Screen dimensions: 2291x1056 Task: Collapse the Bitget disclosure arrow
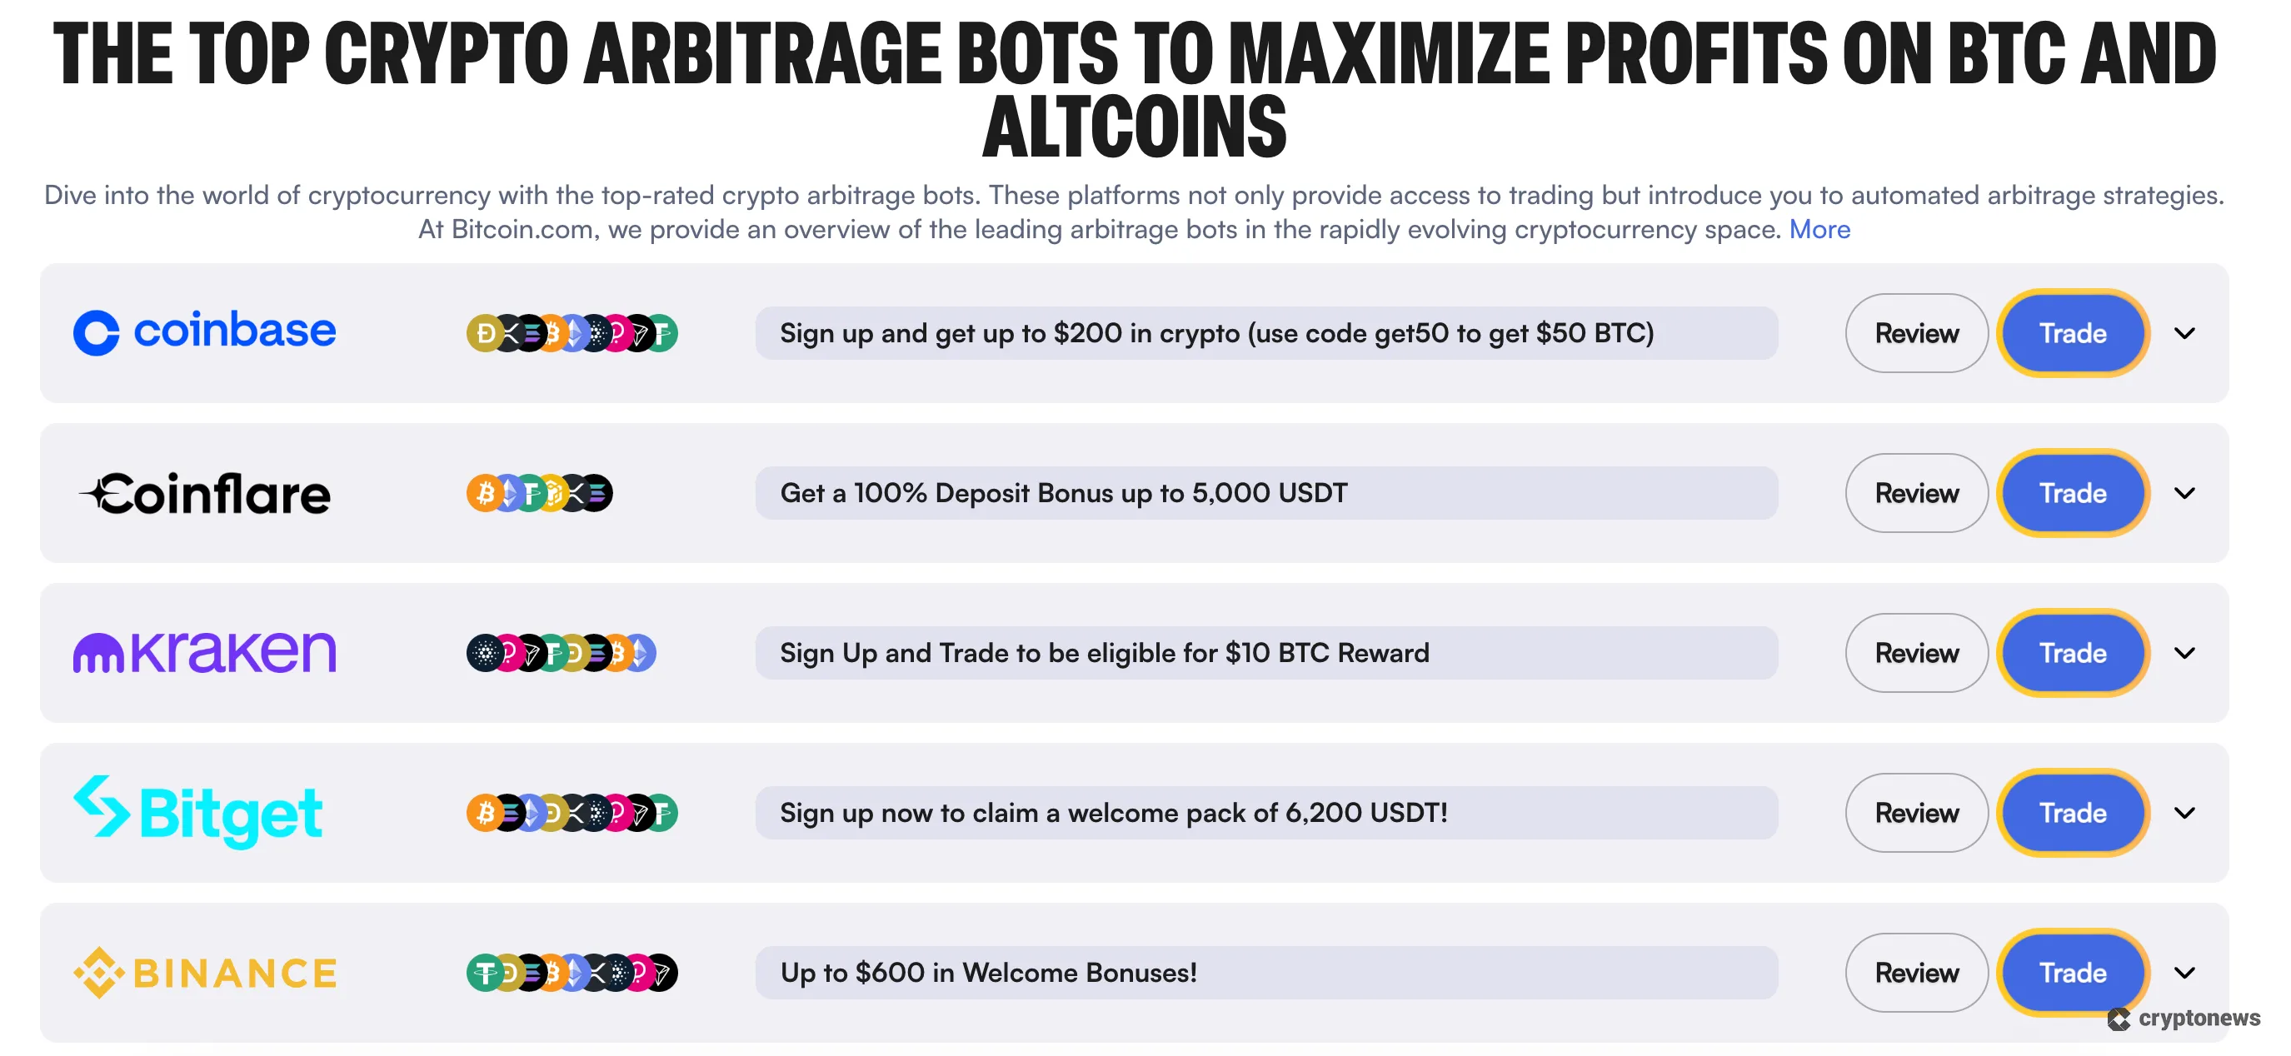point(2186,813)
